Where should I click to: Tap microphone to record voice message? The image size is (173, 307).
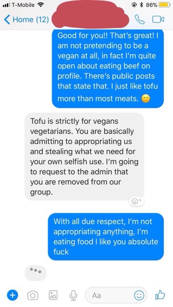(x=74, y=295)
